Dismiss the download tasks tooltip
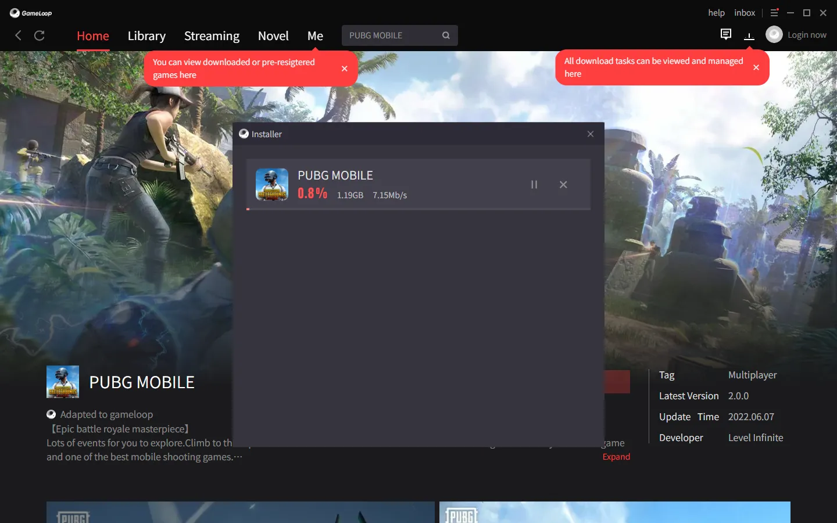The width and height of the screenshot is (837, 523). 756,67
